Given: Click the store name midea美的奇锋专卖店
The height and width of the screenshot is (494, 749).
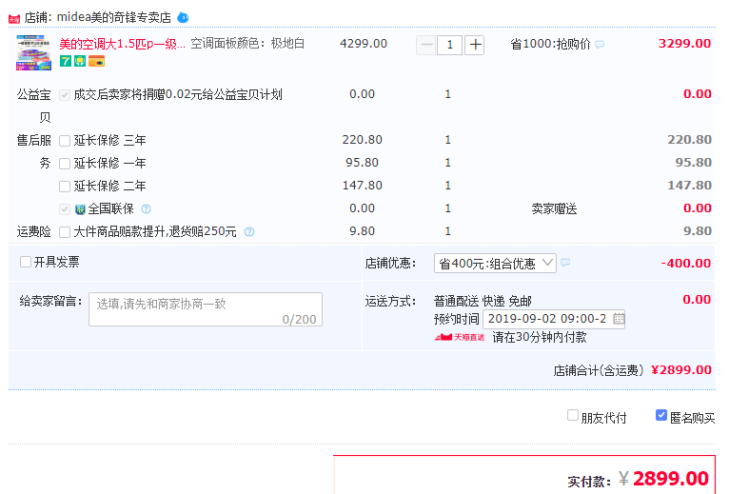Looking at the screenshot, I should pyautogui.click(x=113, y=18).
